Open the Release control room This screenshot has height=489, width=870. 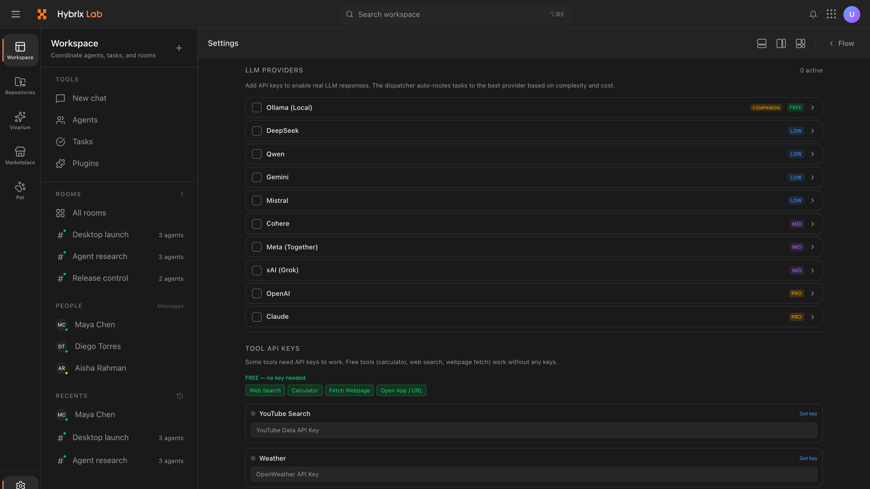120,278
